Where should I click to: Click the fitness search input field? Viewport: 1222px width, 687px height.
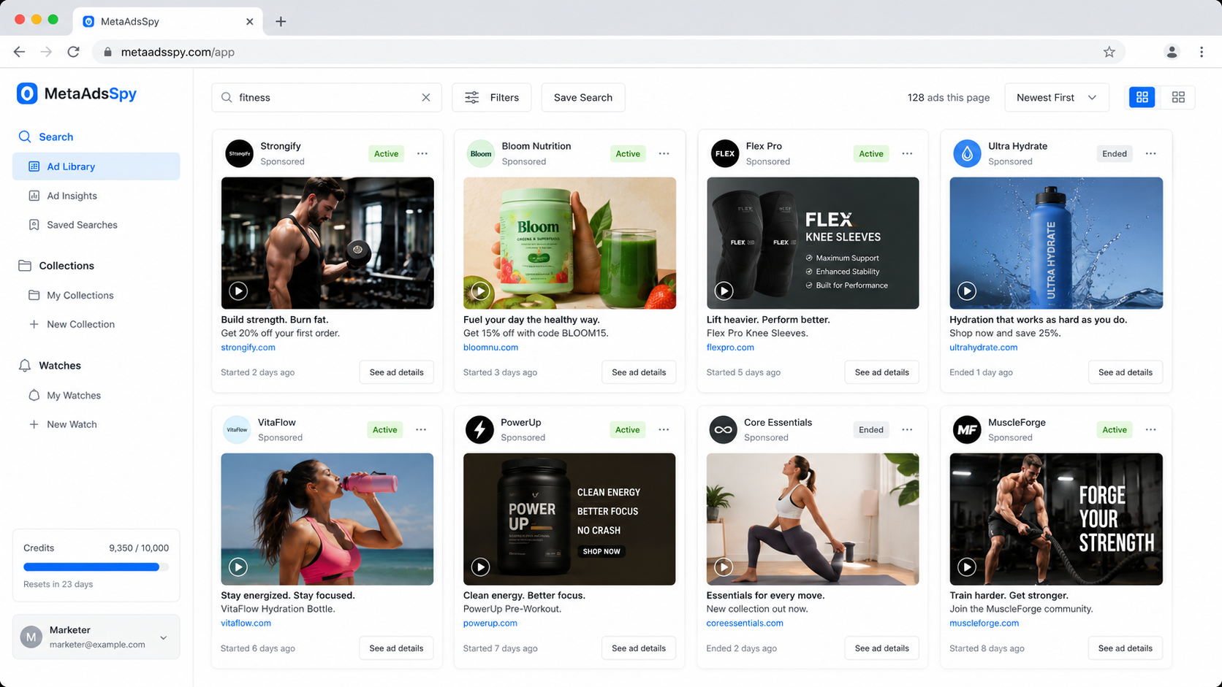click(327, 97)
